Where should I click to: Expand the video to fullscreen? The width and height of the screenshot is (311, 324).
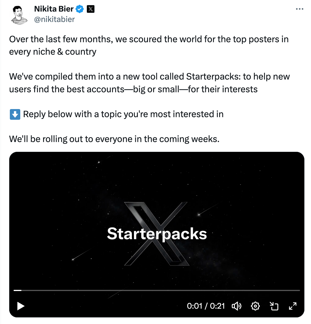[x=293, y=306]
